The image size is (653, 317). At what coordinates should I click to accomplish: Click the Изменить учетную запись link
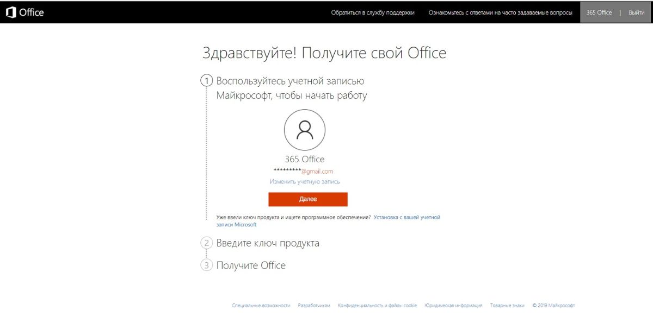[x=305, y=182]
